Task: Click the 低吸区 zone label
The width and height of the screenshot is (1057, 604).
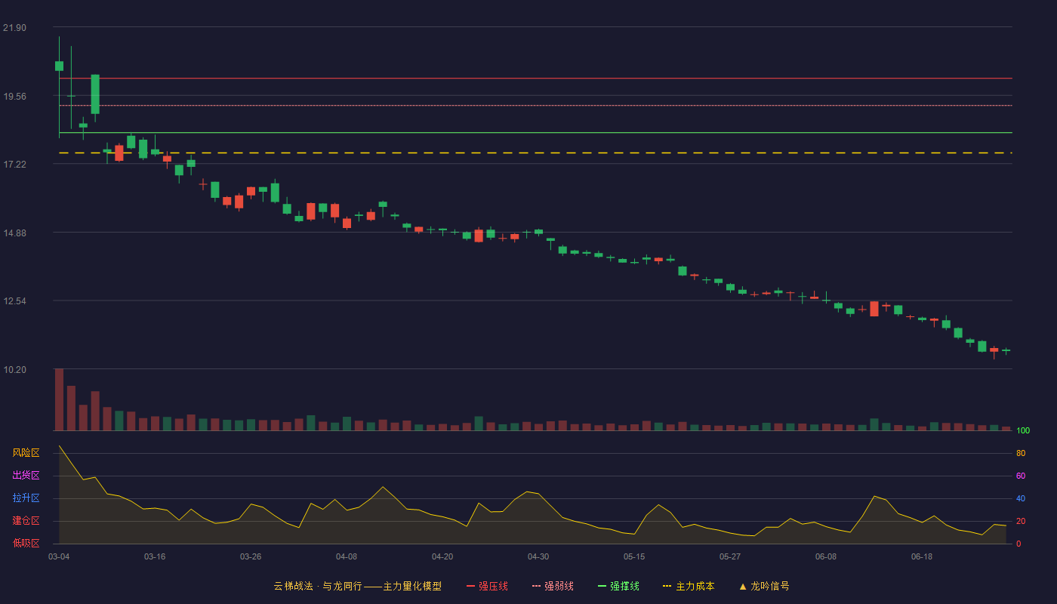Action: coord(26,543)
